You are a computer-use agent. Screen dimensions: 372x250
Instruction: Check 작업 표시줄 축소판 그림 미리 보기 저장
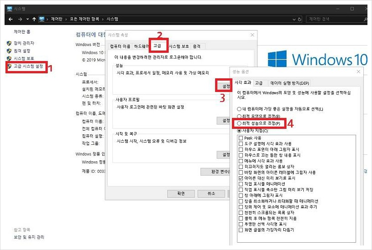[x=241, y=189]
